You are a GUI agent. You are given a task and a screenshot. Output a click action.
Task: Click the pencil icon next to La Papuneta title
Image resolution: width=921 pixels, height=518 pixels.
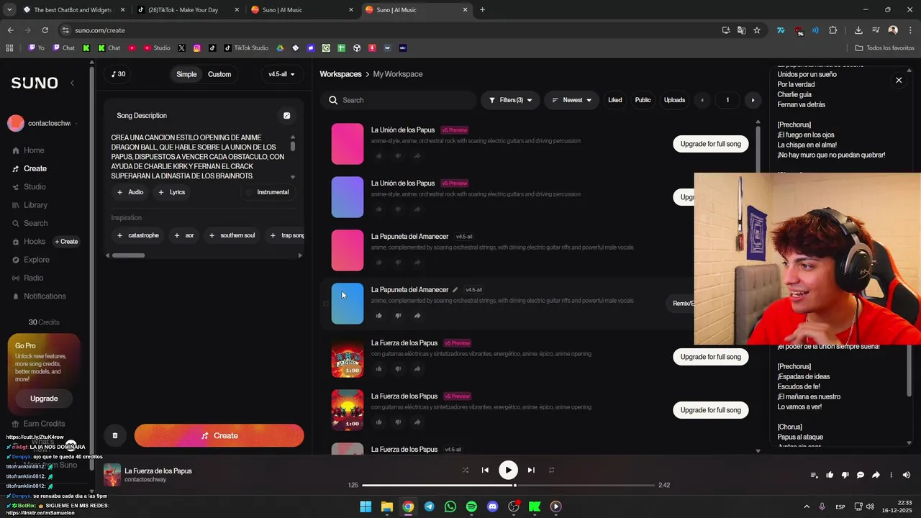(455, 290)
